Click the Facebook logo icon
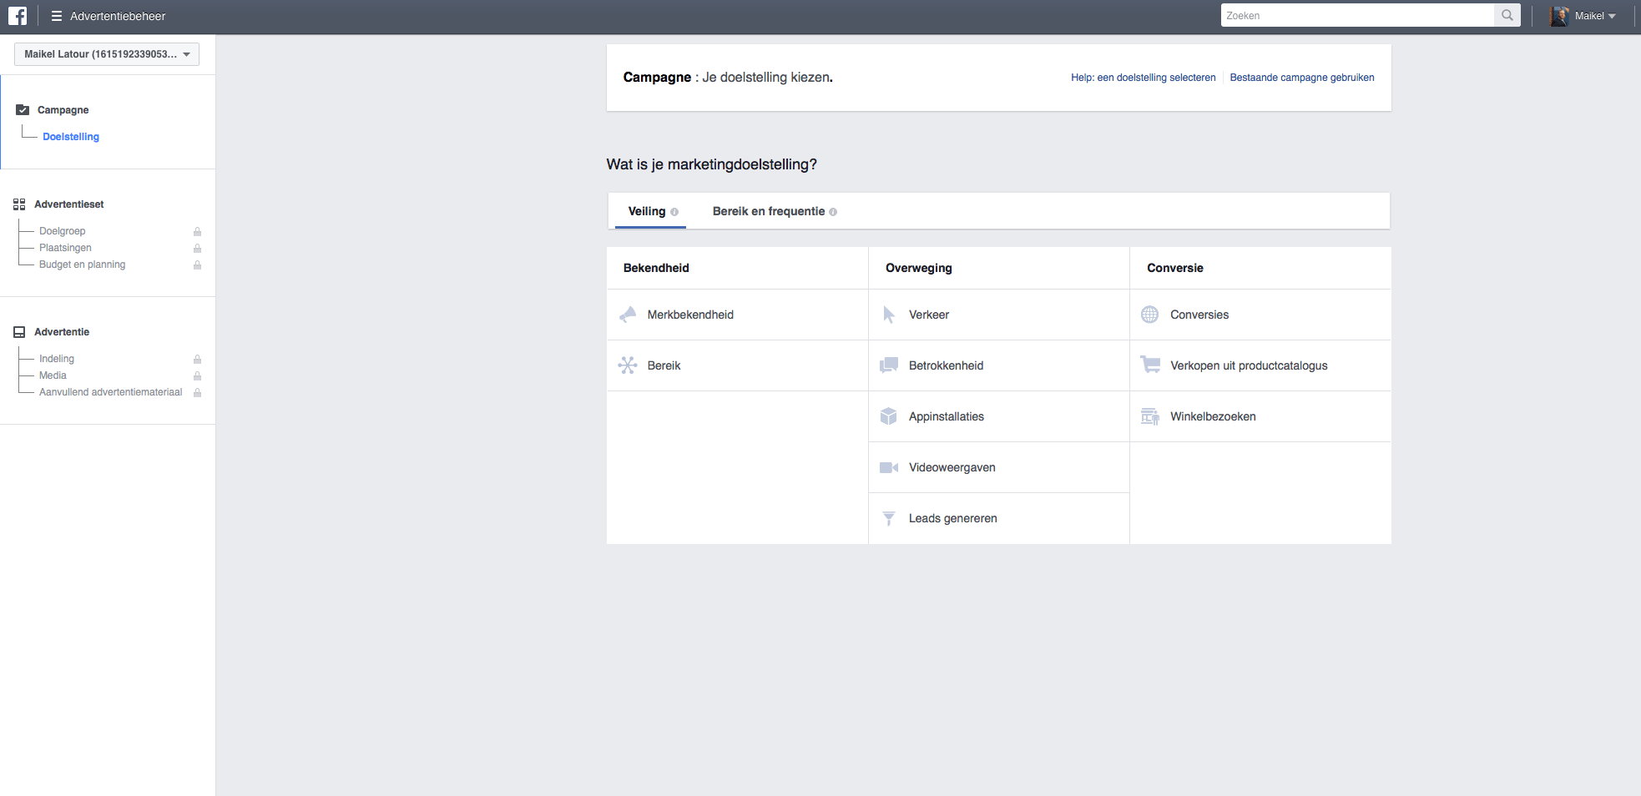1641x796 pixels. [18, 16]
